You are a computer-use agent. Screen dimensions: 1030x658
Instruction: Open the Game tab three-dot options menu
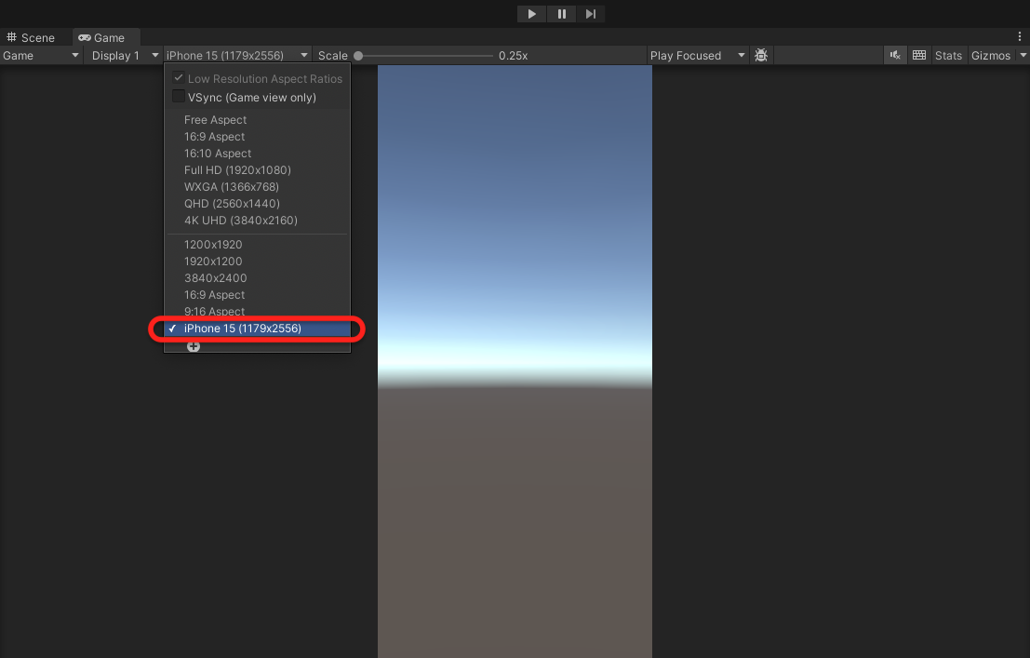[1020, 37]
